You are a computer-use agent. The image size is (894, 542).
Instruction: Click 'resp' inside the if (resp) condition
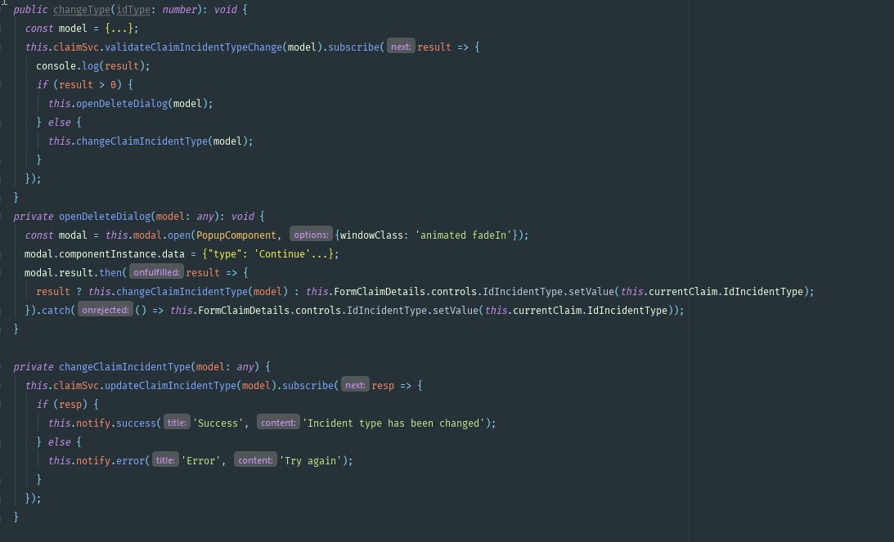(x=70, y=405)
